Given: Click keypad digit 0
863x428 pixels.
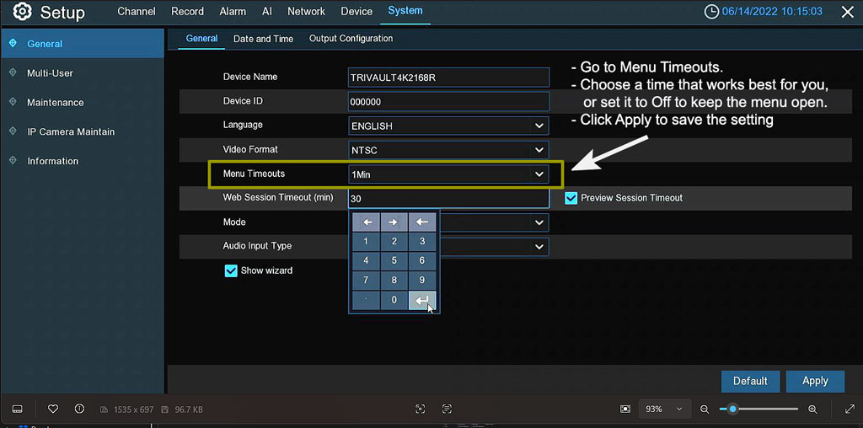Looking at the screenshot, I should coord(394,301).
